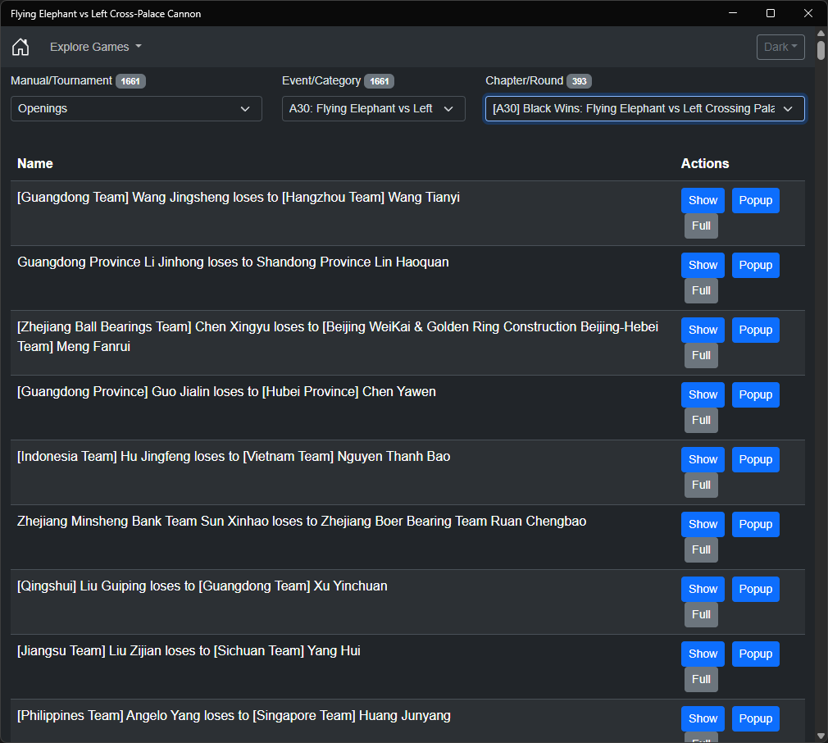Maximize the application window

[771, 13]
